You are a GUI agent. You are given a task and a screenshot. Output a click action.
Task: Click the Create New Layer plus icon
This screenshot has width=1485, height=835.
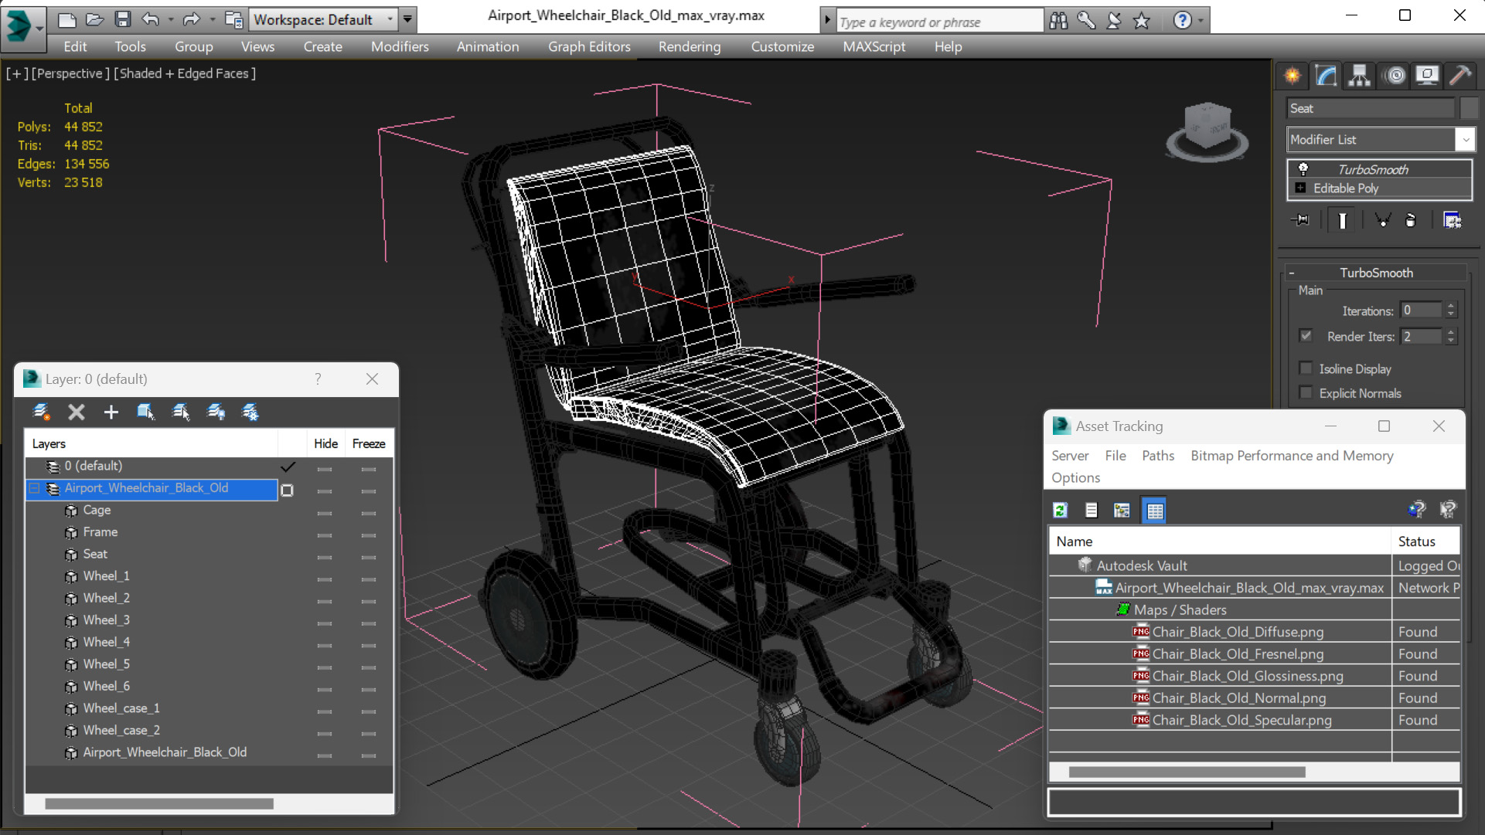pyautogui.click(x=111, y=412)
